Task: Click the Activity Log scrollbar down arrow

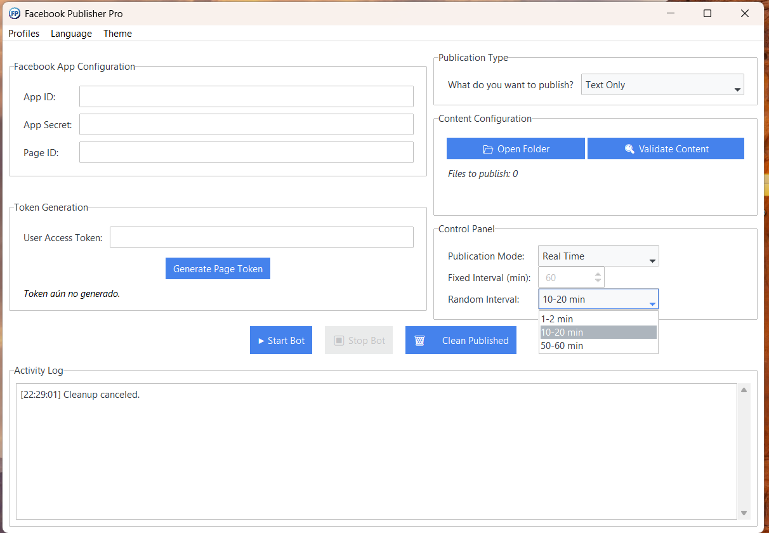Action: click(744, 513)
